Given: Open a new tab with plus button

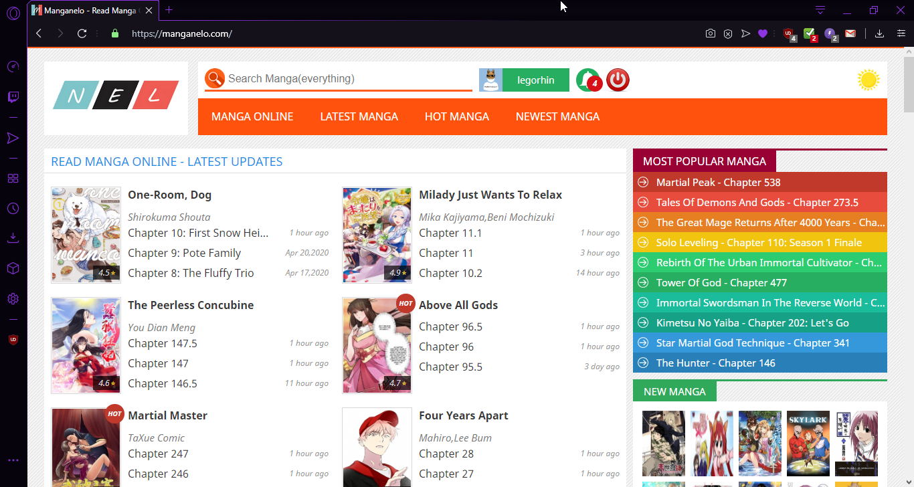Looking at the screenshot, I should tap(169, 10).
